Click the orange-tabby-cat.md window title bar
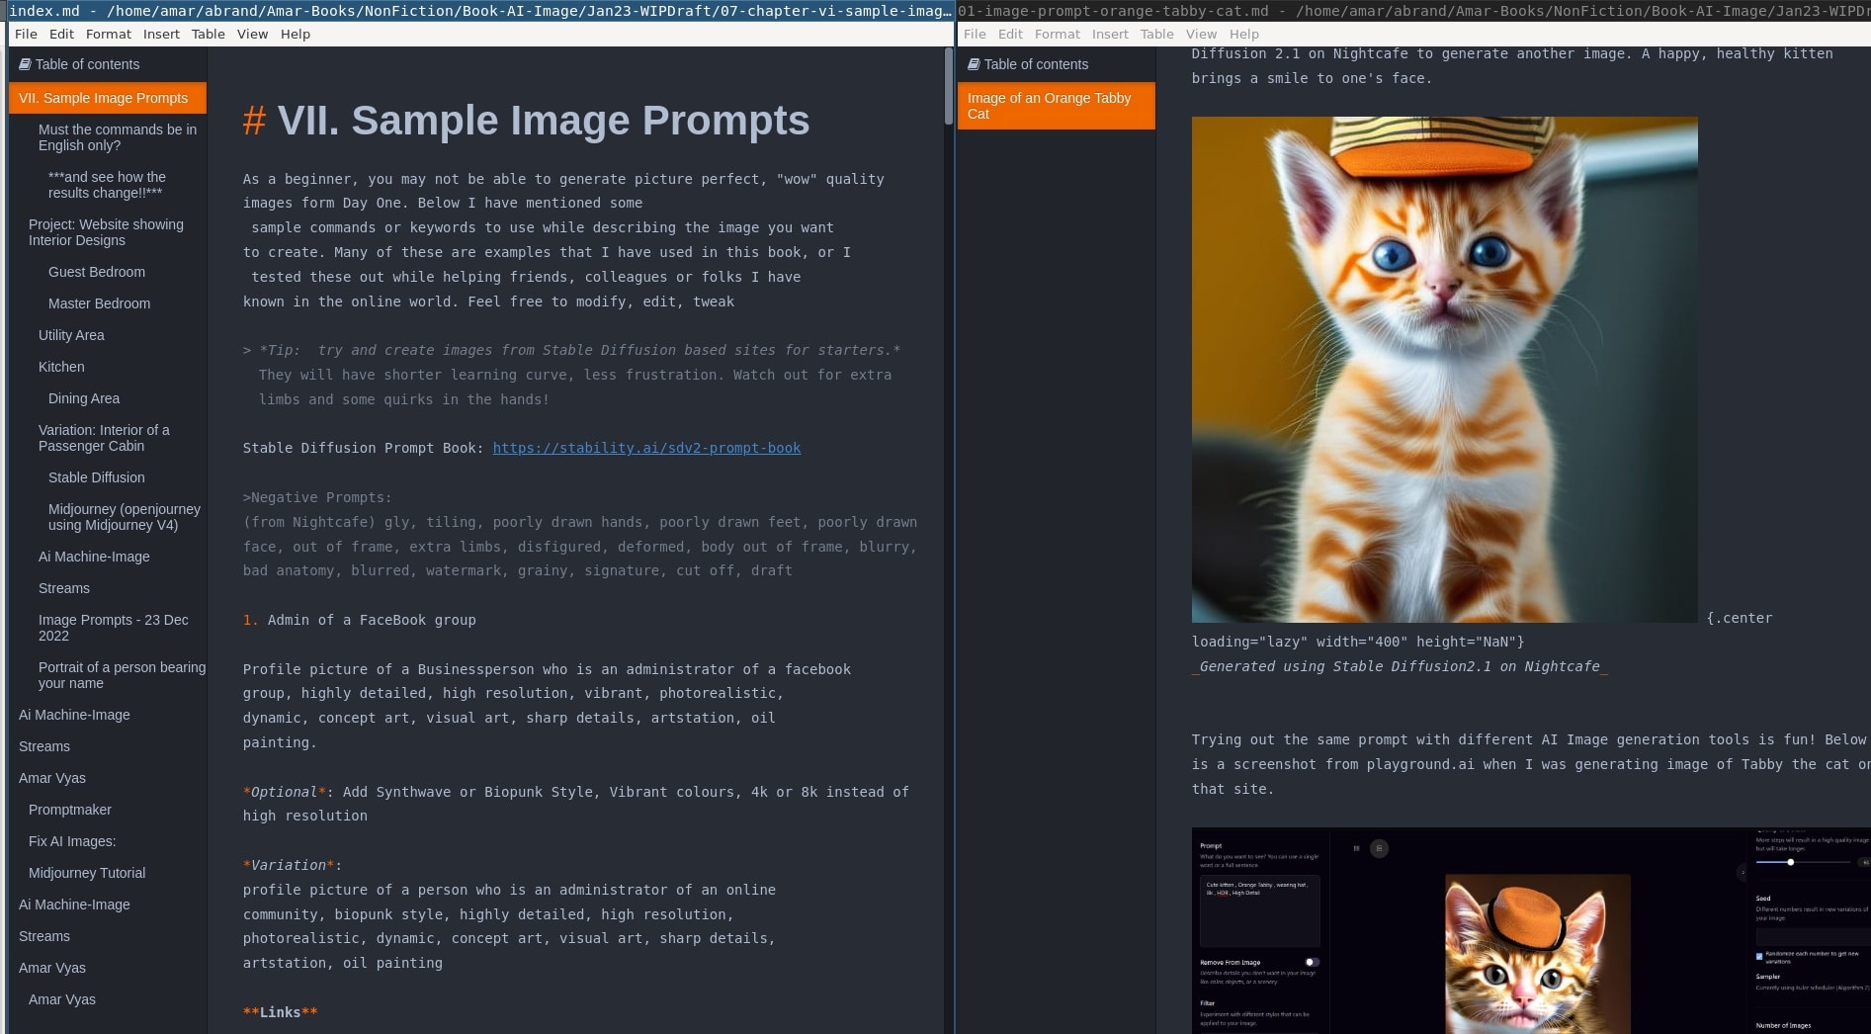The height and width of the screenshot is (1034, 1871). pos(1413,11)
